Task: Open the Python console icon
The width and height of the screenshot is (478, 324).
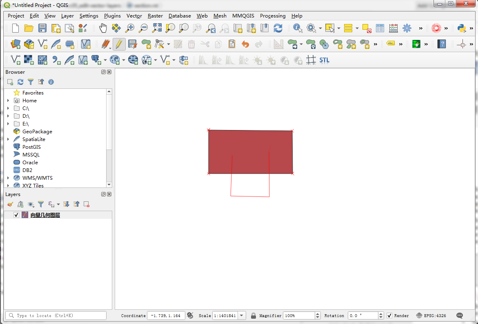Action: click(462, 28)
